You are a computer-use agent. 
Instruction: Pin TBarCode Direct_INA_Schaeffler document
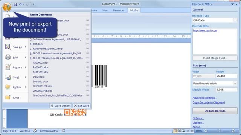pyautogui.click(x=87, y=96)
